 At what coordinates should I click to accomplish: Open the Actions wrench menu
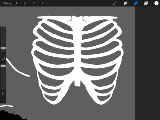point(16,3)
